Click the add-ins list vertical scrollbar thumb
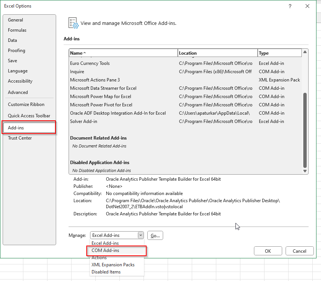 pos(305,131)
